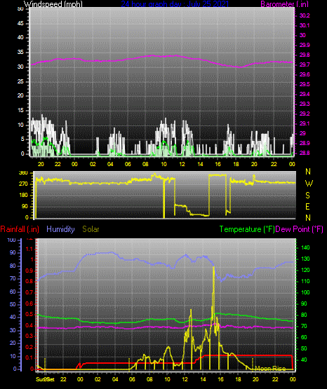
Task: Click the 'Humidity' legend label
Action: pos(60,229)
